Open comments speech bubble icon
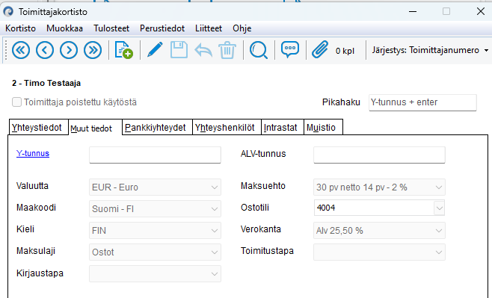492x298 pixels. tap(290, 50)
